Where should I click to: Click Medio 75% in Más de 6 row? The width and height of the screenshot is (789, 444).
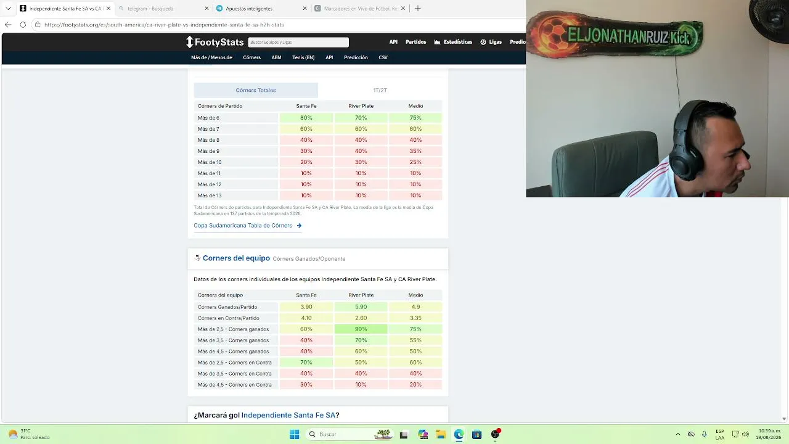tap(415, 118)
